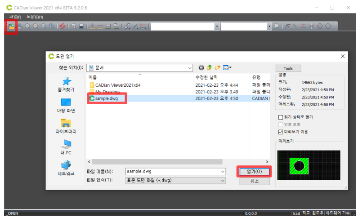Viewport: 358px width, 218px height.
Task: Click the Back navigation icon in dialog
Action: point(201,67)
